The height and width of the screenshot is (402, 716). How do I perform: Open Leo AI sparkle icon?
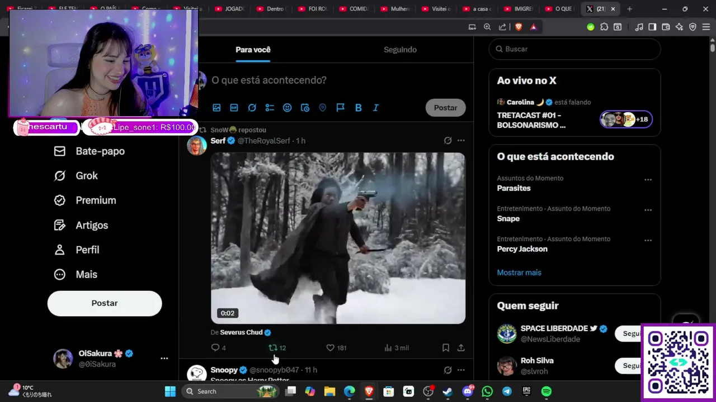pos(679,27)
